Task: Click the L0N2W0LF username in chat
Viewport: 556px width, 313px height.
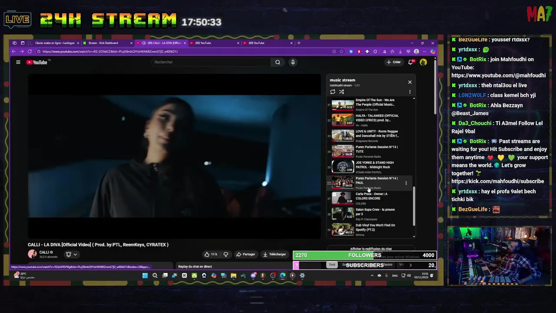Action: click(x=472, y=95)
